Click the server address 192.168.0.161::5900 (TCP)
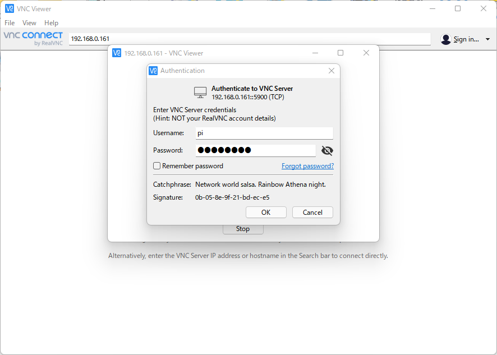Screen dimensions: 497x355 [248, 97]
